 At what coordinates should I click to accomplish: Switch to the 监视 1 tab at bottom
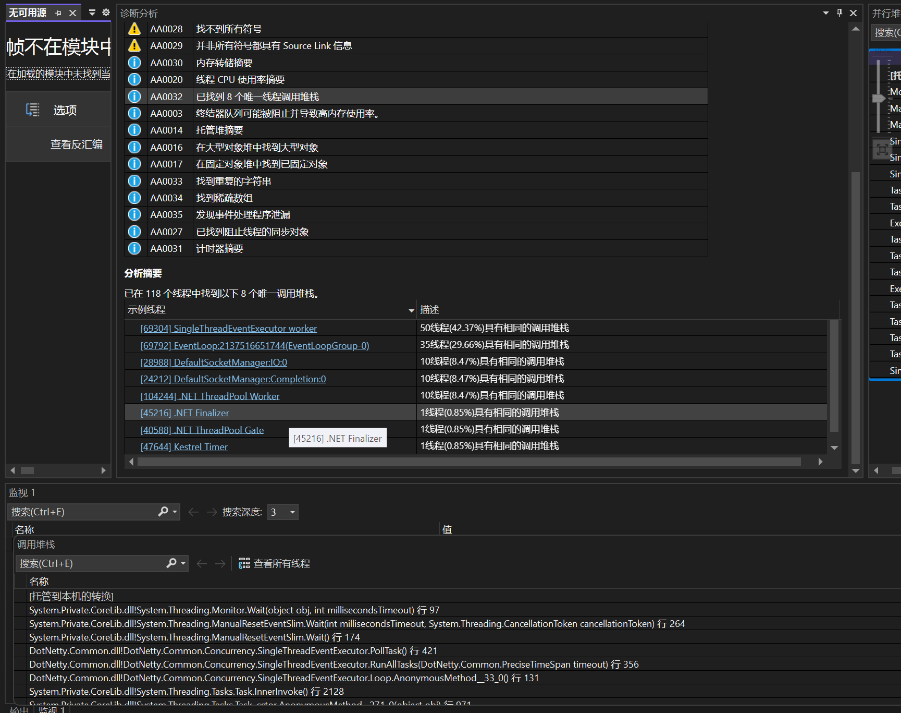(52, 709)
